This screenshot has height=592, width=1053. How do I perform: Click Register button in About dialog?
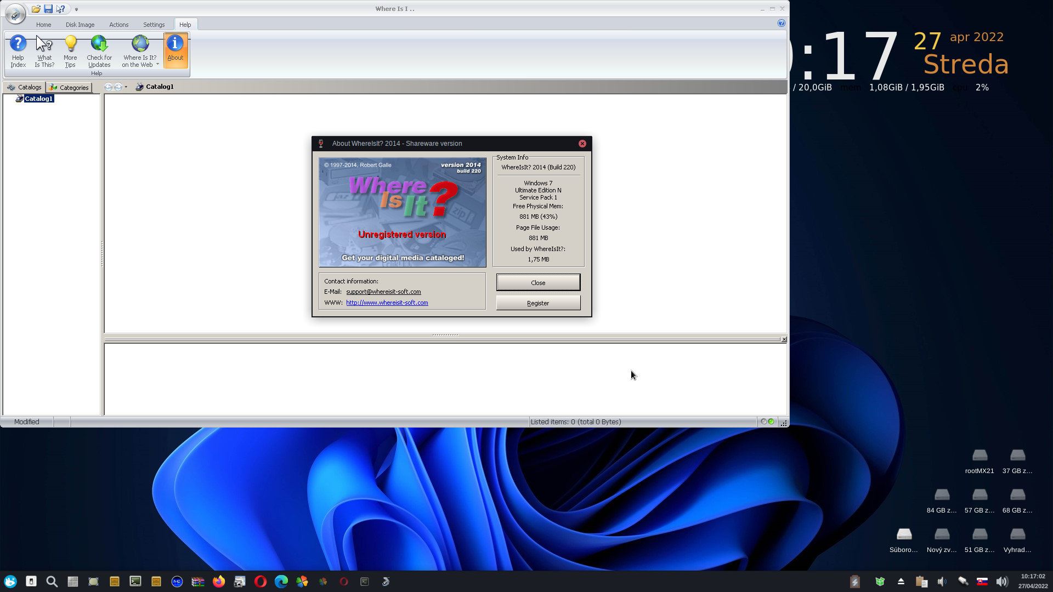tap(537, 303)
